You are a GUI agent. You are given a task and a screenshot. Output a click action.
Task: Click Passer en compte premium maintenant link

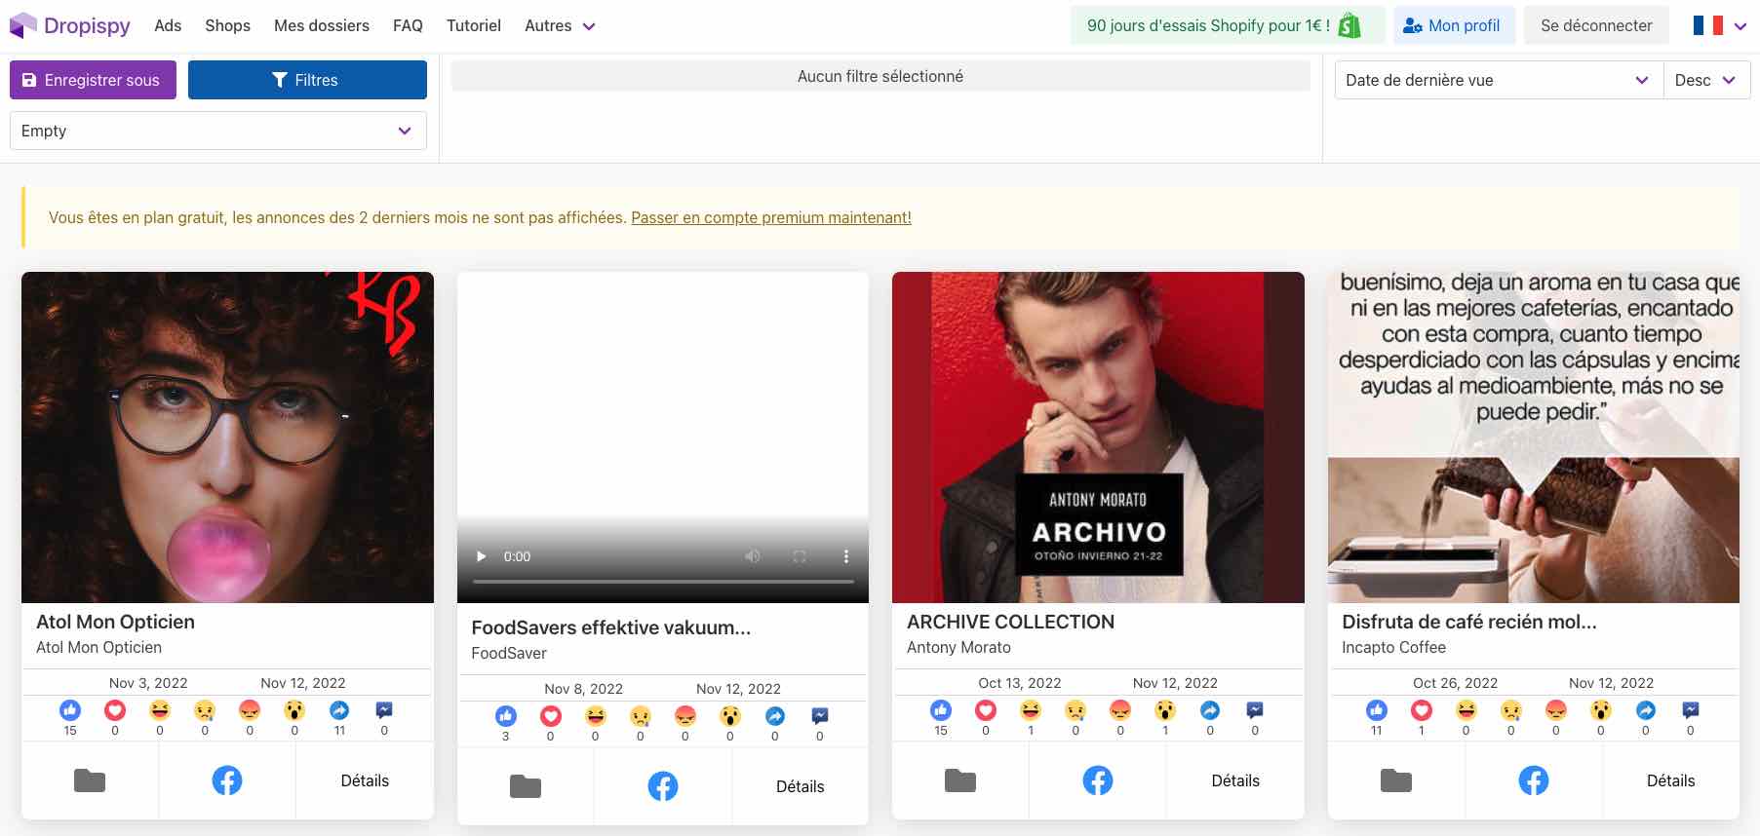(771, 217)
